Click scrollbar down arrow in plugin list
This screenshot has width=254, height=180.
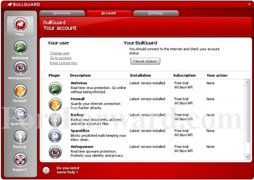pos(247,157)
